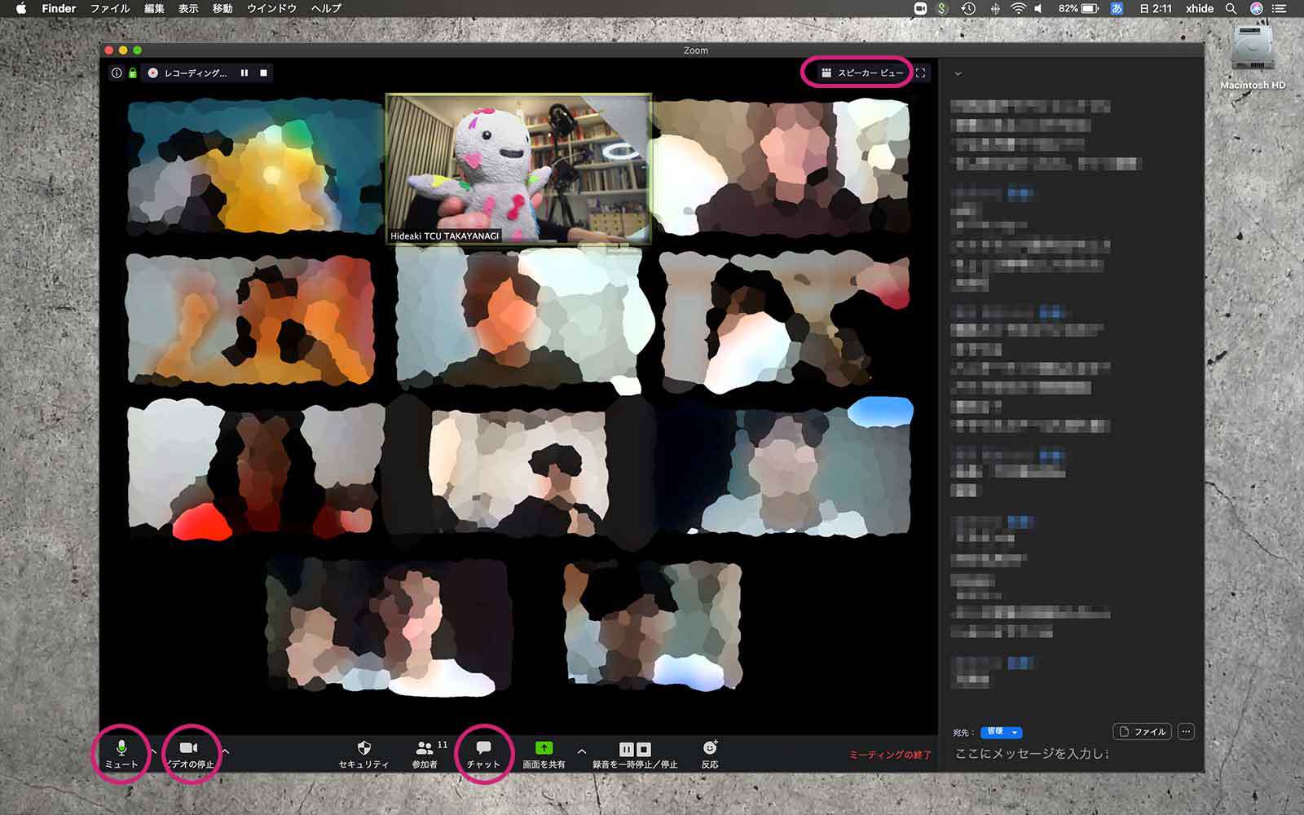Open the Security (セキュリティ) shield icon
This screenshot has width=1304, height=815.
[x=363, y=748]
